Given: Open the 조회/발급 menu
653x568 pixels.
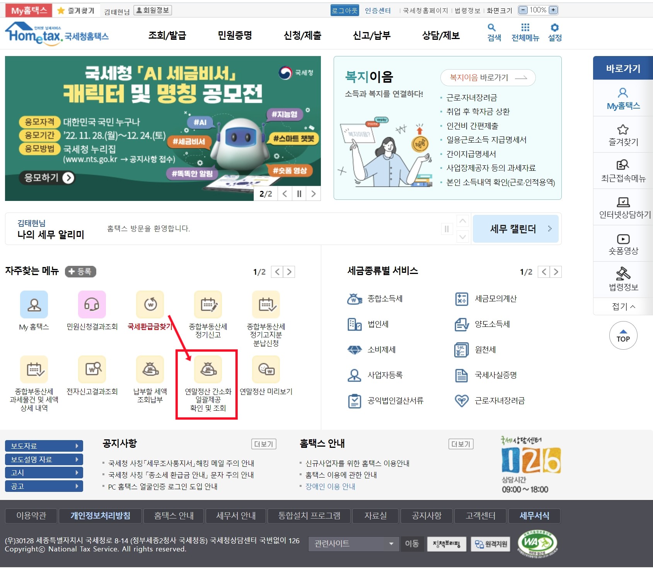Looking at the screenshot, I should (x=167, y=36).
